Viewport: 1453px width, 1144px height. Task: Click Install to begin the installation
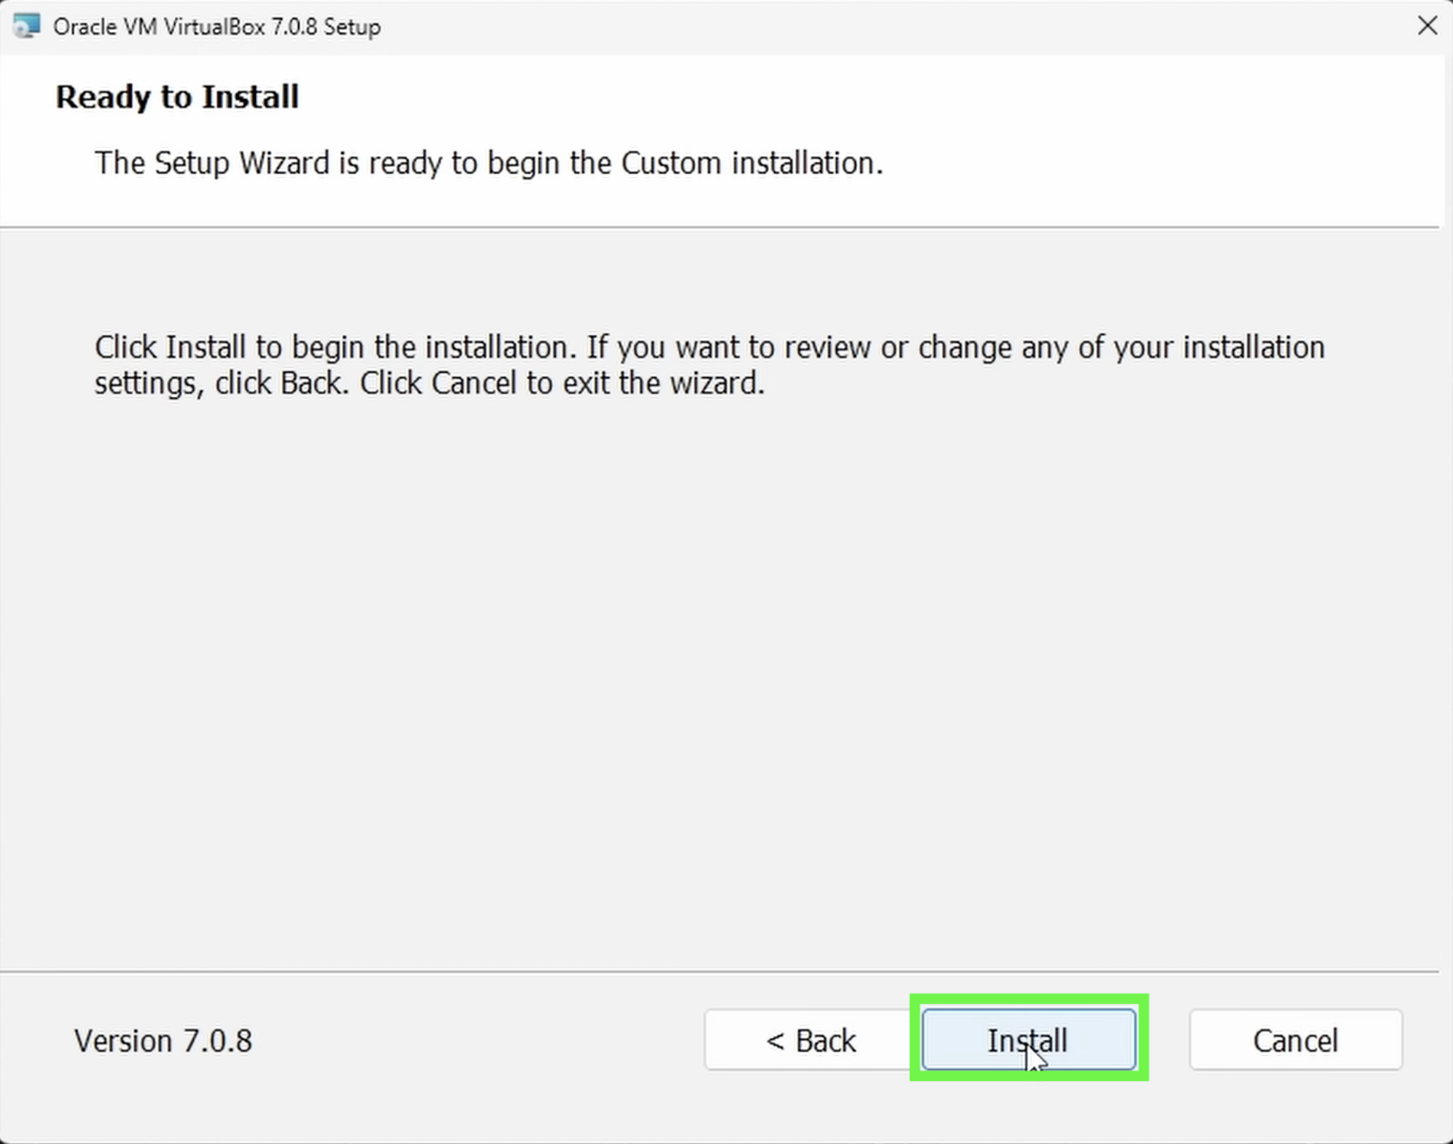(1028, 1040)
